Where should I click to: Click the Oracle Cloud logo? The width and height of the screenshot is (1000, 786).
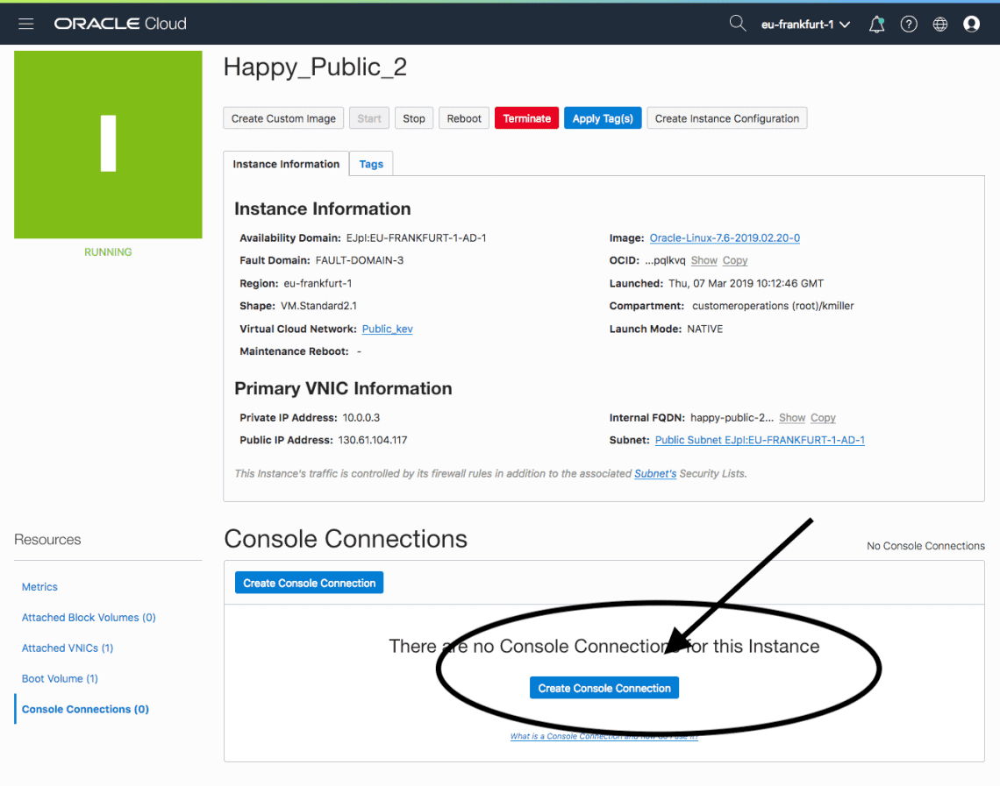120,24
